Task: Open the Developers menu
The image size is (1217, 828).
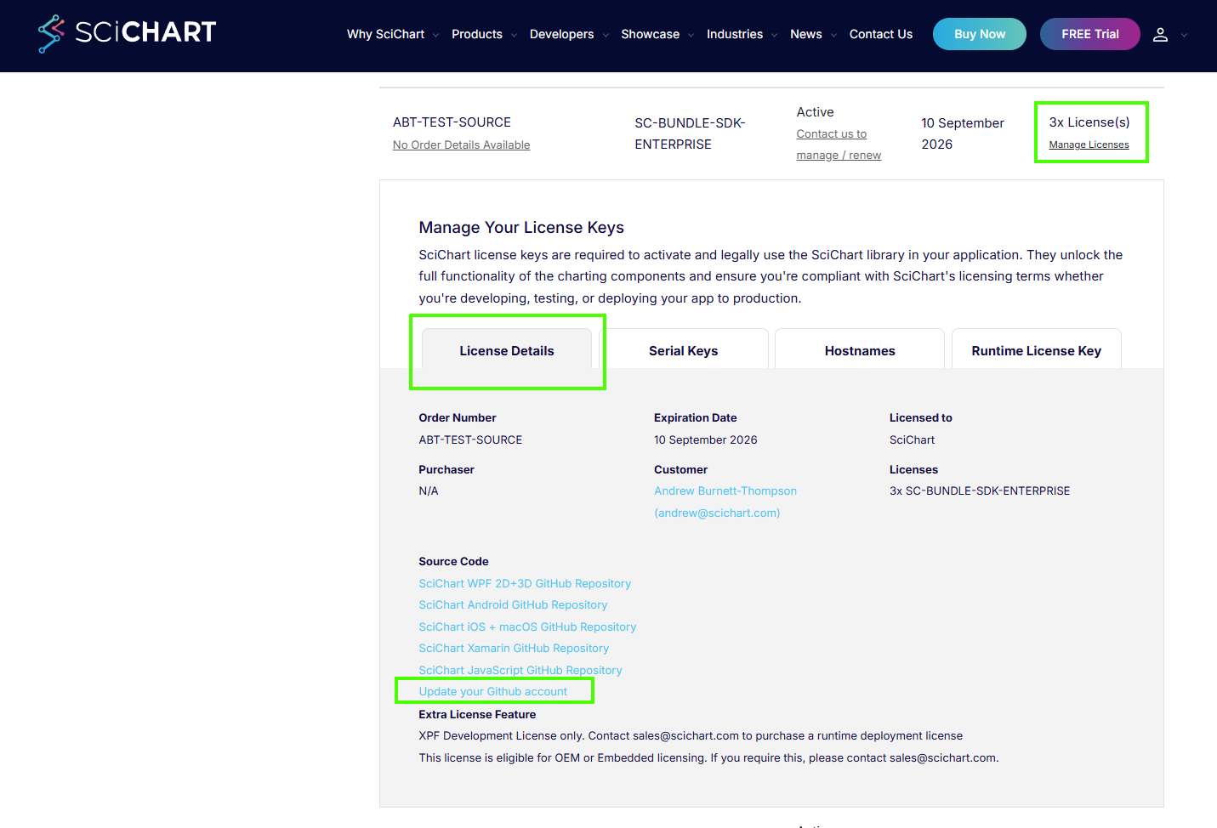Action: 561,34
